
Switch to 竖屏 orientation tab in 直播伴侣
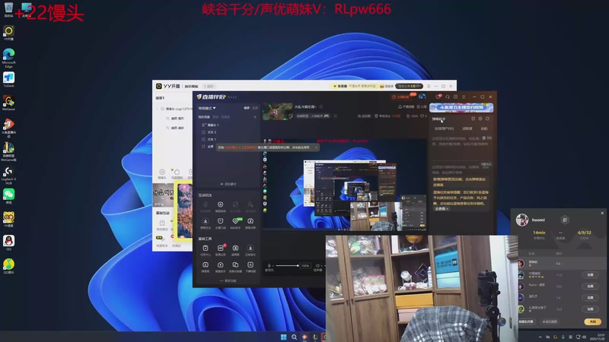click(255, 108)
